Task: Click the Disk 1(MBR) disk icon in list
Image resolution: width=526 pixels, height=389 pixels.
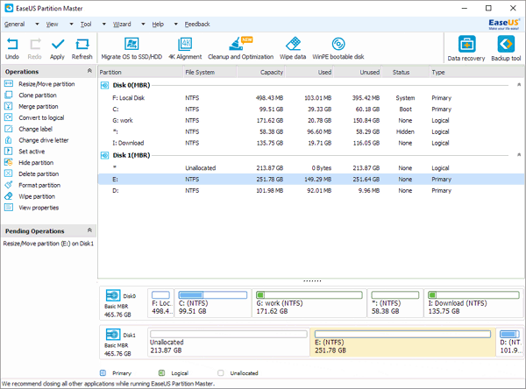Action: 104,156
